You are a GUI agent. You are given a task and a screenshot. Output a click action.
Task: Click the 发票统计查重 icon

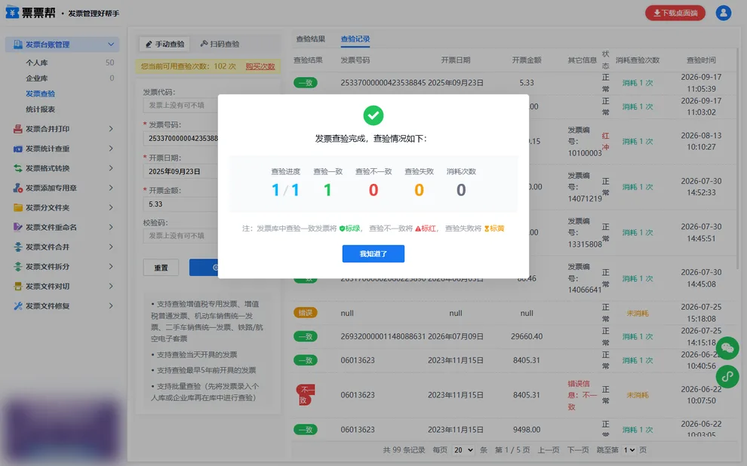(x=17, y=149)
